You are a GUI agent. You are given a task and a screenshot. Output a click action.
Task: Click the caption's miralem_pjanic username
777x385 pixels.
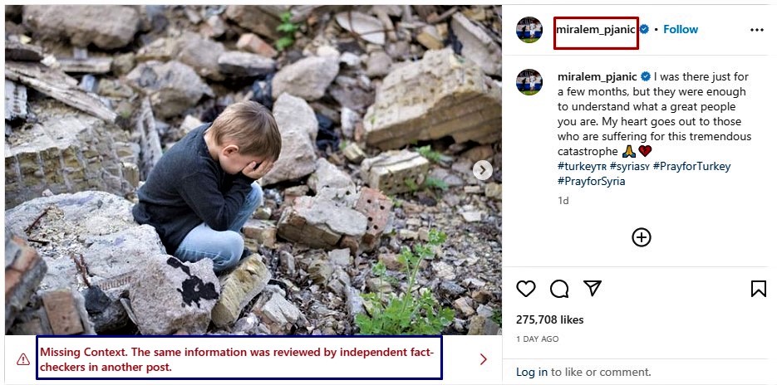(596, 76)
